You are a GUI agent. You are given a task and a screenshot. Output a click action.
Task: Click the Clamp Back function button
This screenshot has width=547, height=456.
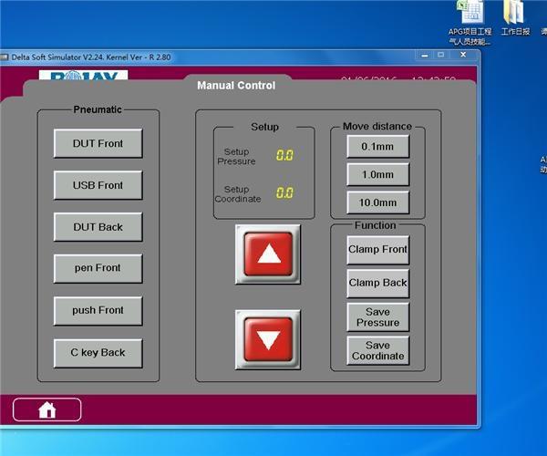[x=377, y=284]
